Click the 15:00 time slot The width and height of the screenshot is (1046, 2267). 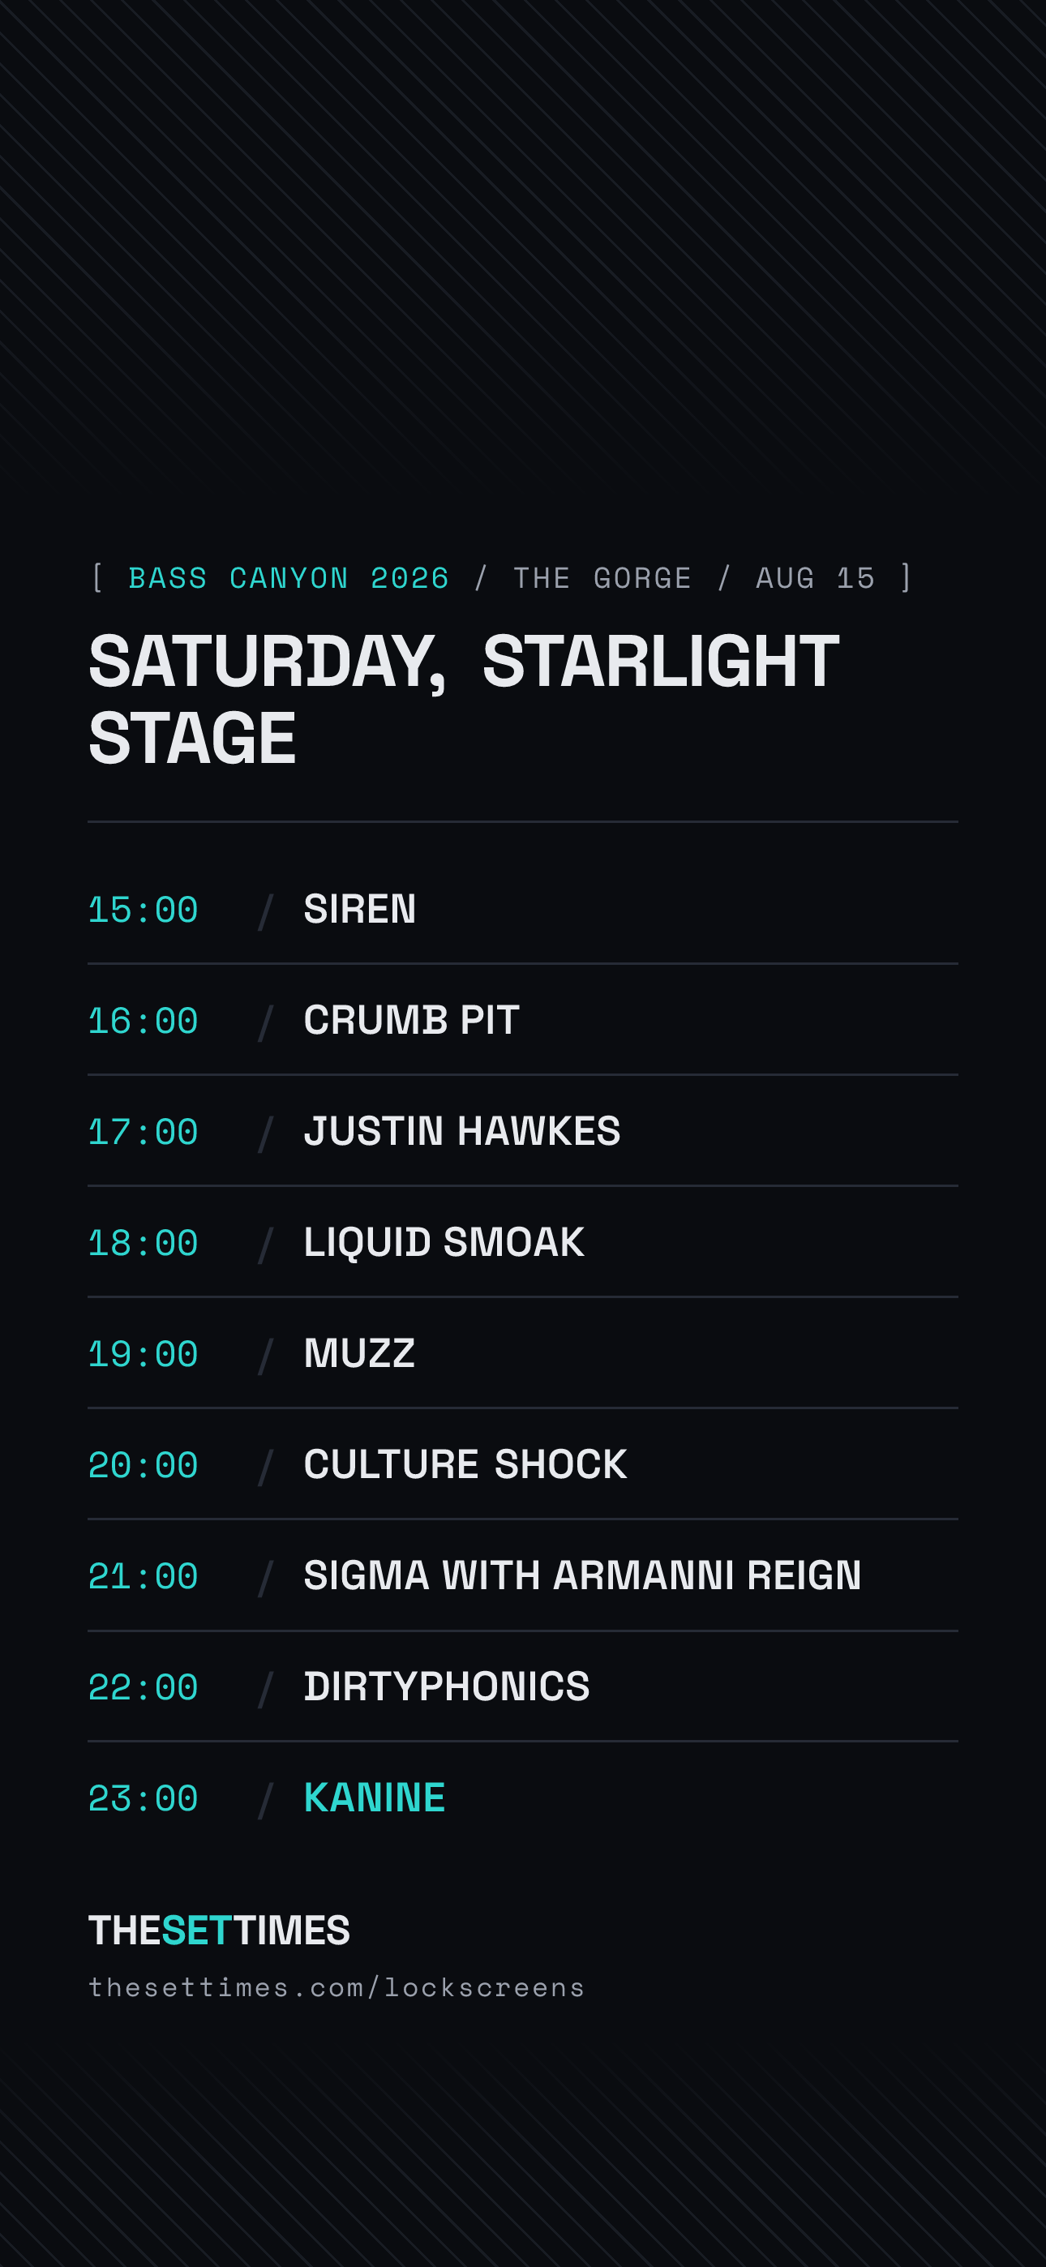pos(143,910)
